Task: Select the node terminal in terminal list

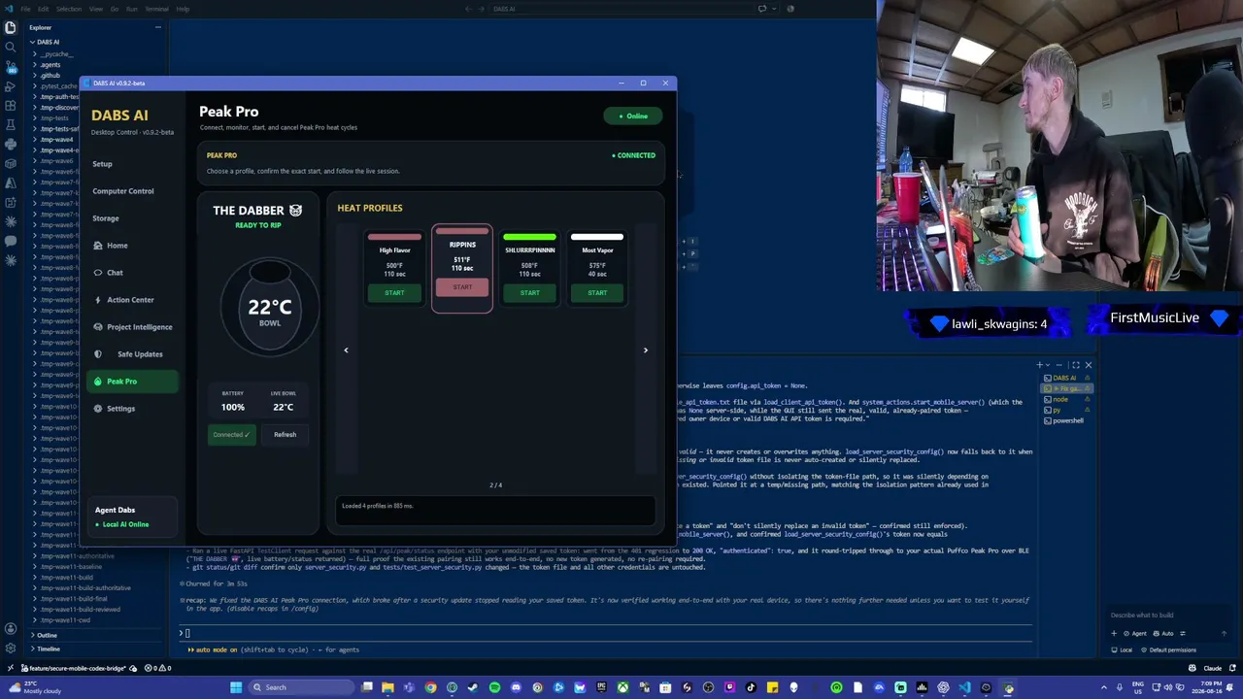Action: click(x=1061, y=399)
